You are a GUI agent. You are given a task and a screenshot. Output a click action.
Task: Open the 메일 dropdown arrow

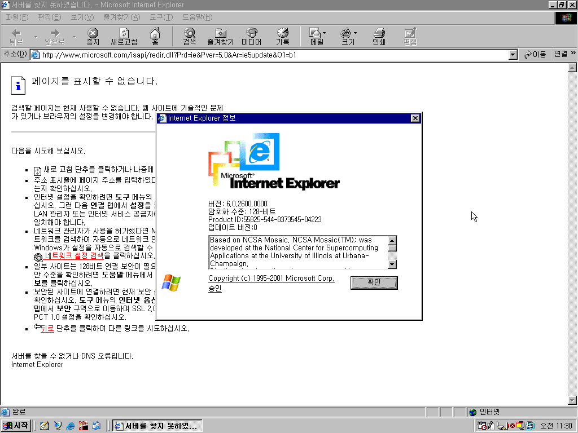click(x=325, y=33)
